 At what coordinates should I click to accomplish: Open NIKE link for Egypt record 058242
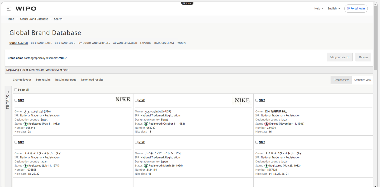pyautogui.click(x=141, y=100)
